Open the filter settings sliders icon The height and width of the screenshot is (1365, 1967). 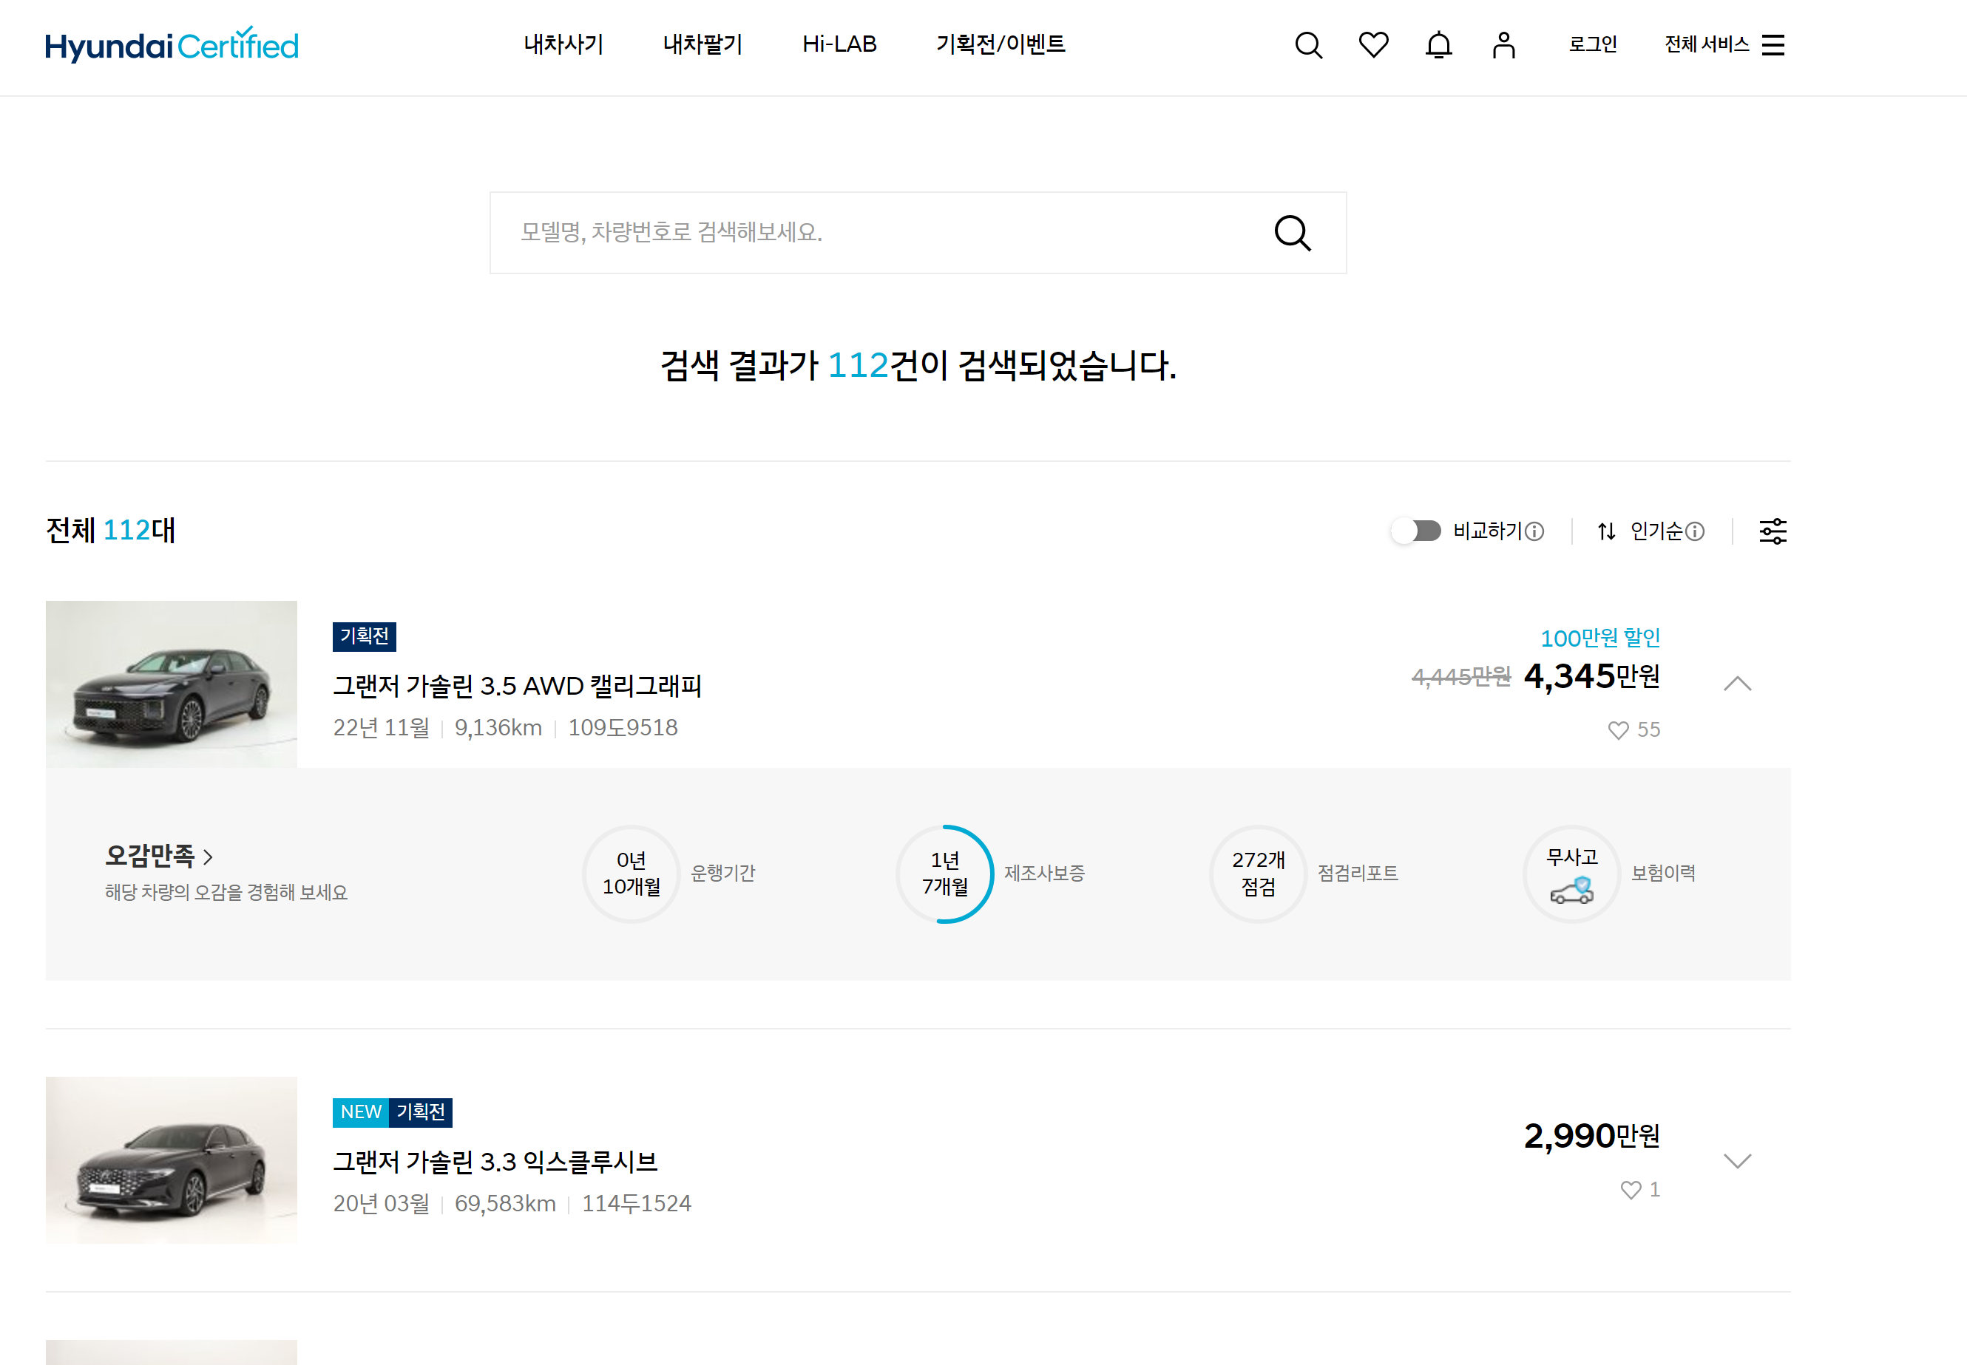tap(1772, 531)
